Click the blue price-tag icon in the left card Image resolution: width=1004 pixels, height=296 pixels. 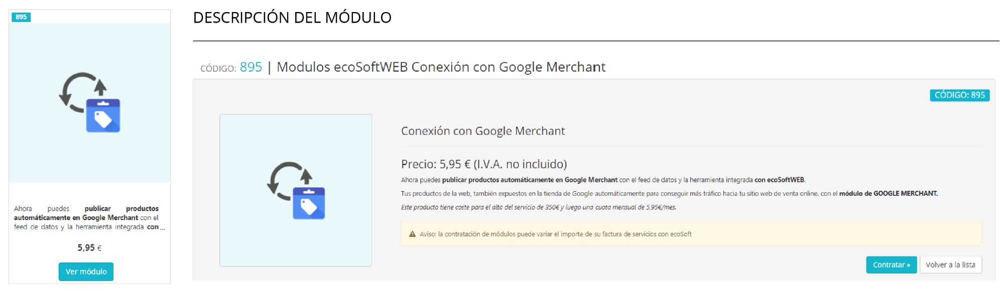coord(103,116)
